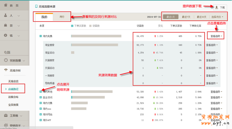Click the briefcase icon beside 工具箱
The image size is (232, 129).
point(6,115)
